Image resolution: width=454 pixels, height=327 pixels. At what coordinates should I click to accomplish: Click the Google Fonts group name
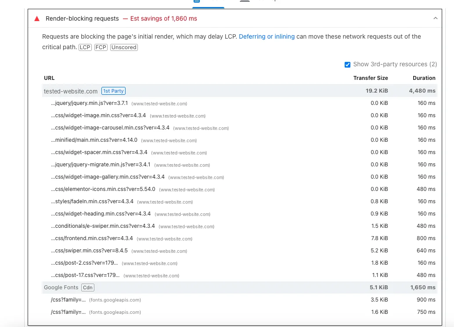(x=61, y=287)
